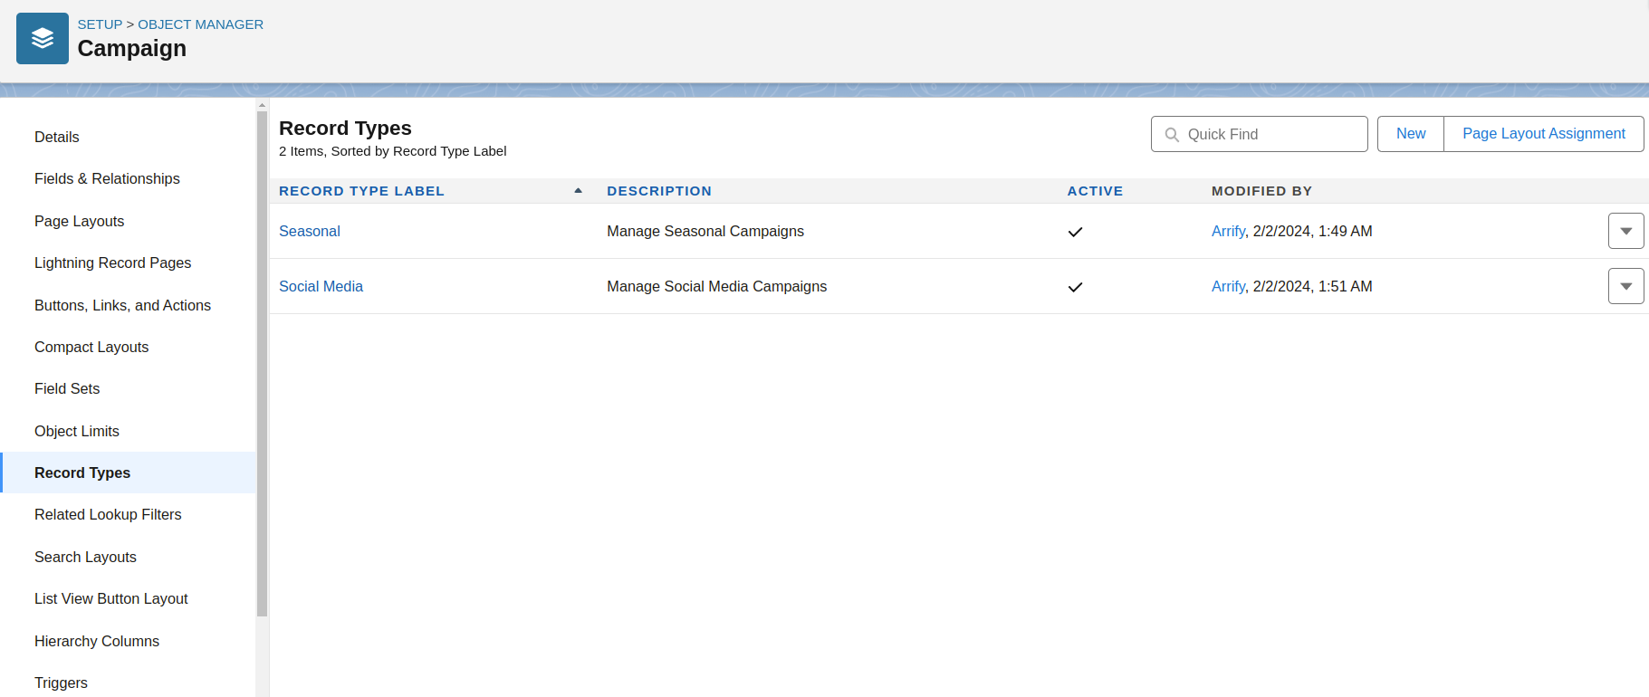Click the Record Types heading
Image resolution: width=1649 pixels, height=697 pixels.
[x=345, y=128]
